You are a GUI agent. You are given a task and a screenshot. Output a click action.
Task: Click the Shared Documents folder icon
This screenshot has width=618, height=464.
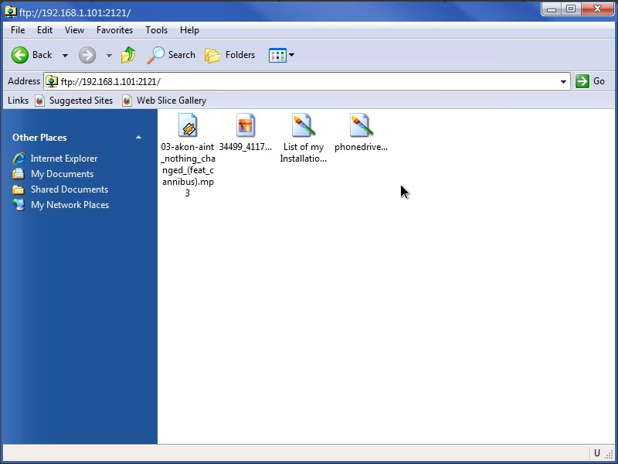click(19, 189)
